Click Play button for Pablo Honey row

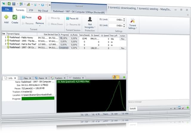pos(123,39)
